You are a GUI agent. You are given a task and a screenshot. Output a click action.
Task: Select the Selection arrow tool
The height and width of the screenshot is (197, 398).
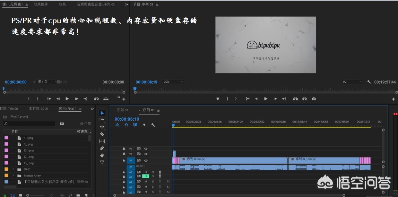pos(102,113)
